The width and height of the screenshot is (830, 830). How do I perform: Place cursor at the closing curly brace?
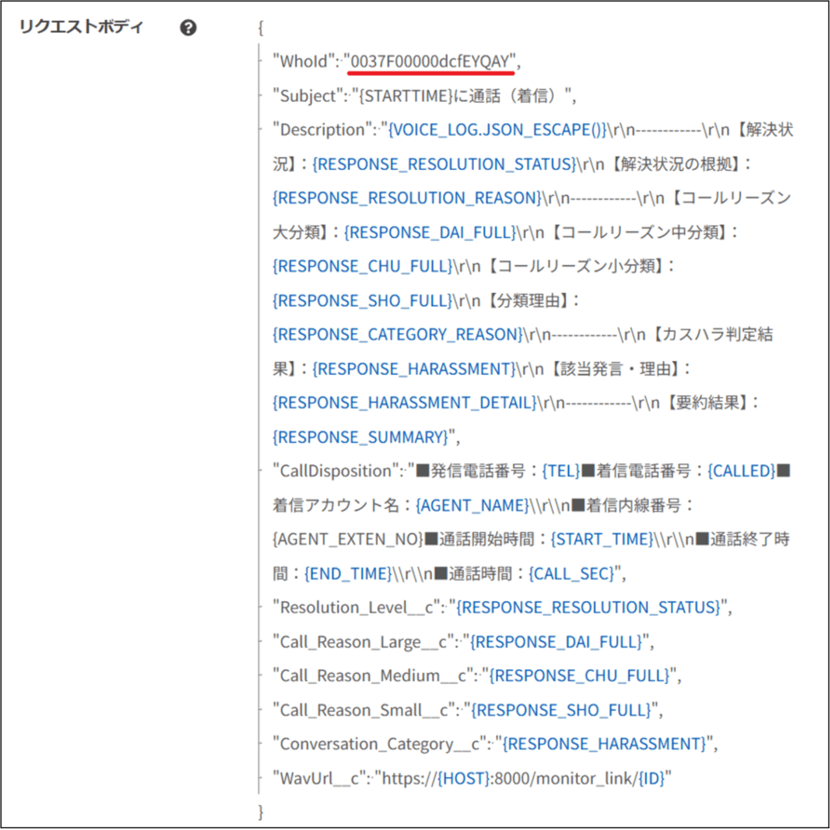261,812
